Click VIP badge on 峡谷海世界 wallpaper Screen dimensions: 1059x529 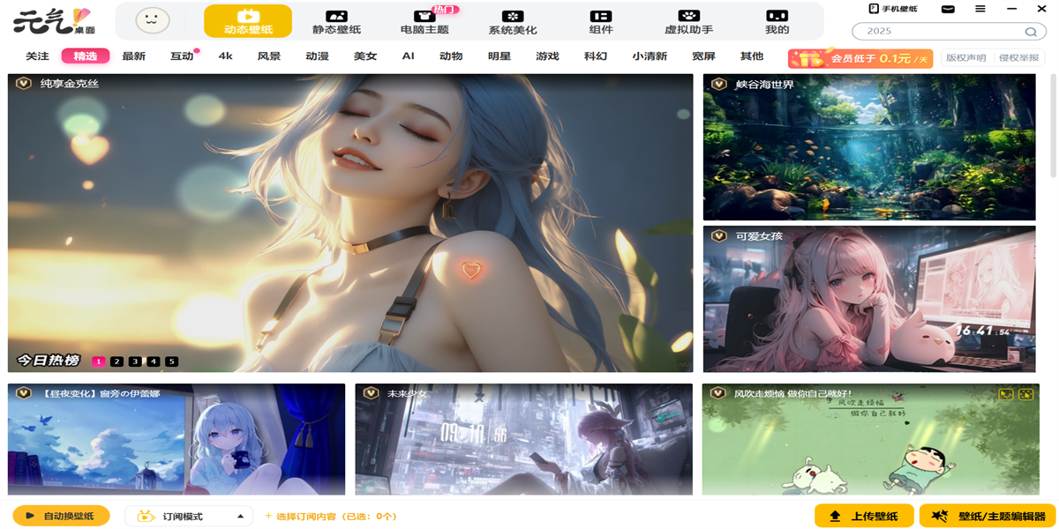tap(719, 85)
